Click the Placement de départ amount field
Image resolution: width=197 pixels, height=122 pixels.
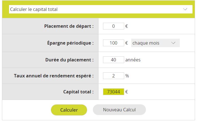[x=113, y=26]
